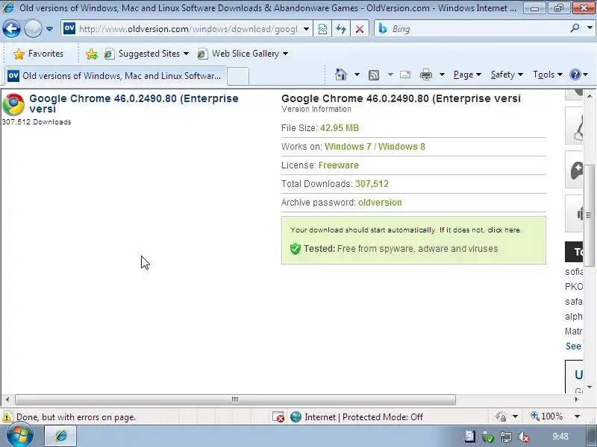Click Internet Protected Mode globe icon

tap(296, 417)
